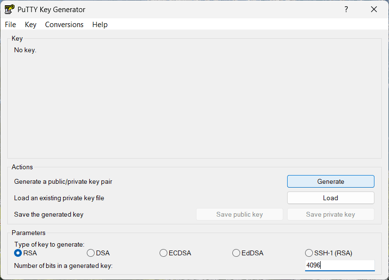Close the PuTTY Key Generator window
The width and height of the screenshot is (389, 280).
(x=374, y=9)
